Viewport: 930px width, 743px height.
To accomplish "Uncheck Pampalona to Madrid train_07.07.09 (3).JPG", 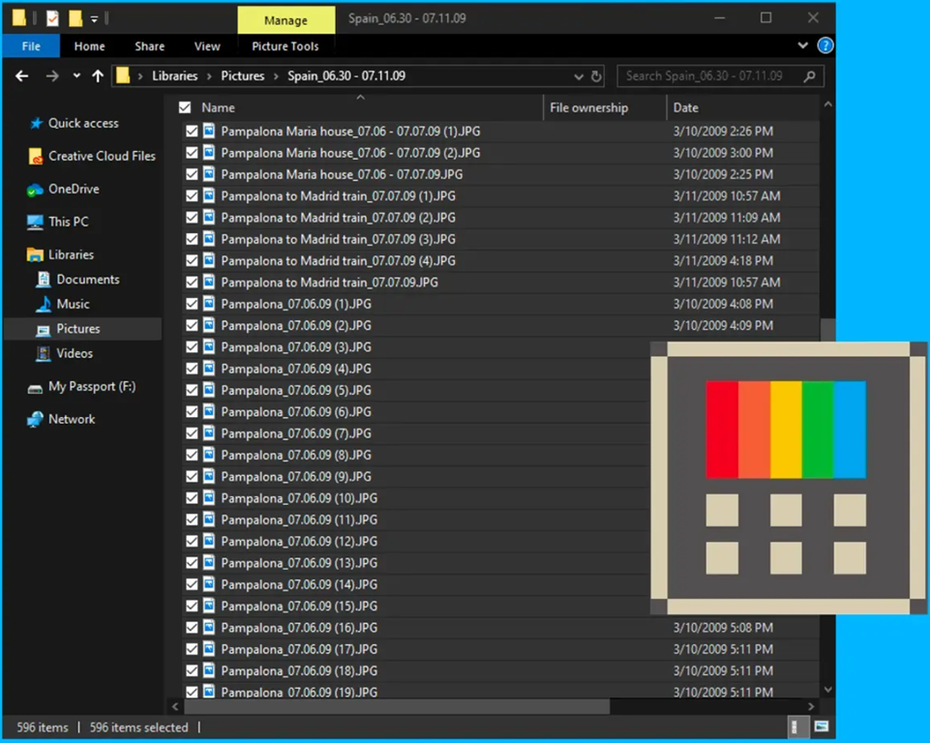I will coord(192,239).
